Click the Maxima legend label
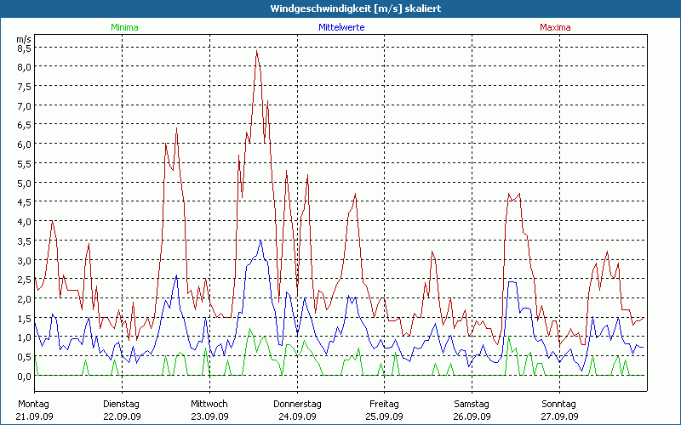Screen dimensions: 681x425 click(x=555, y=27)
